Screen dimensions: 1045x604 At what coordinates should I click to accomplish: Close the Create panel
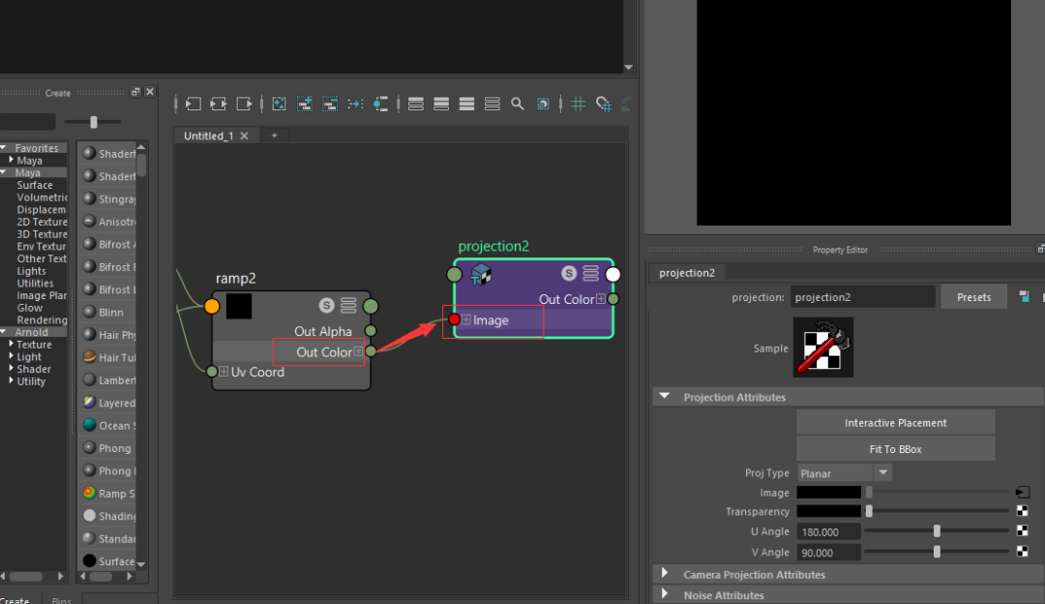point(150,92)
